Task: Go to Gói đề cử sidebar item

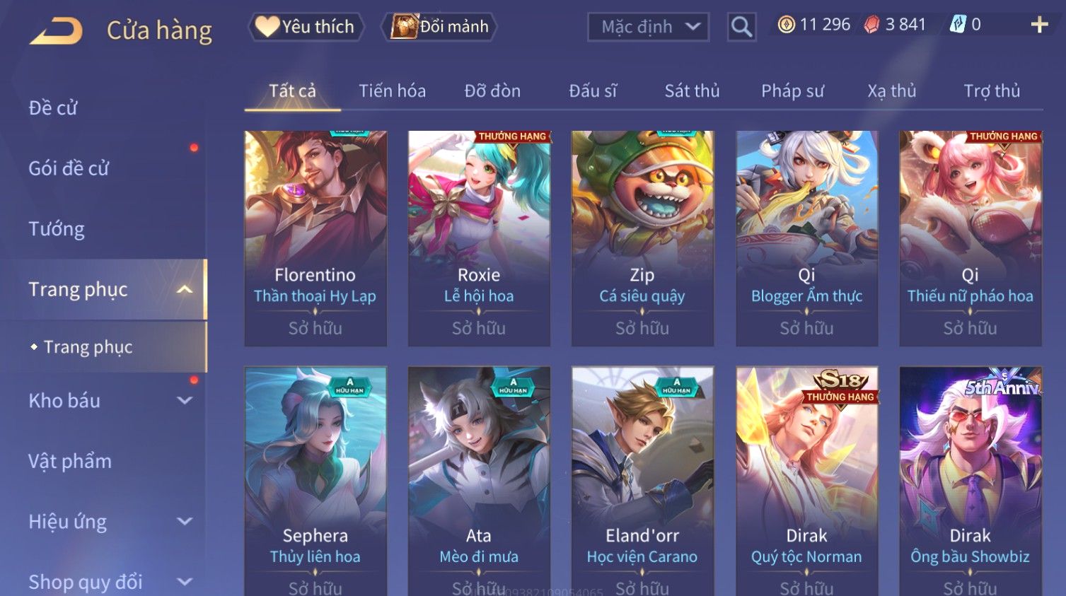Action: coord(69,168)
